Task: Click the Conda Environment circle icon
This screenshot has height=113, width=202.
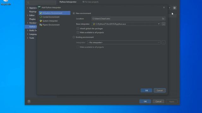Action: (x=41, y=17)
